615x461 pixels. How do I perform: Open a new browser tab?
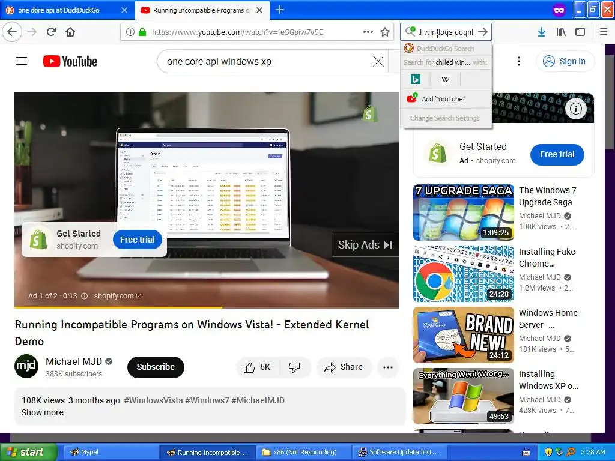pos(280,10)
